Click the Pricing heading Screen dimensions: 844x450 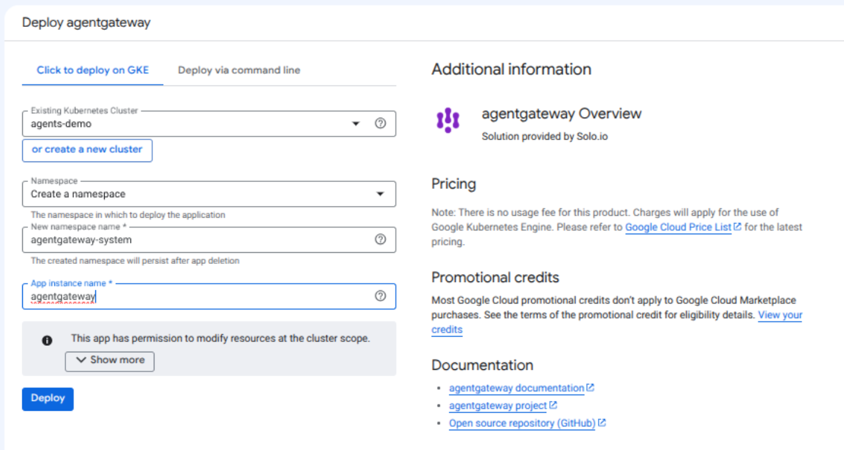[x=454, y=184]
